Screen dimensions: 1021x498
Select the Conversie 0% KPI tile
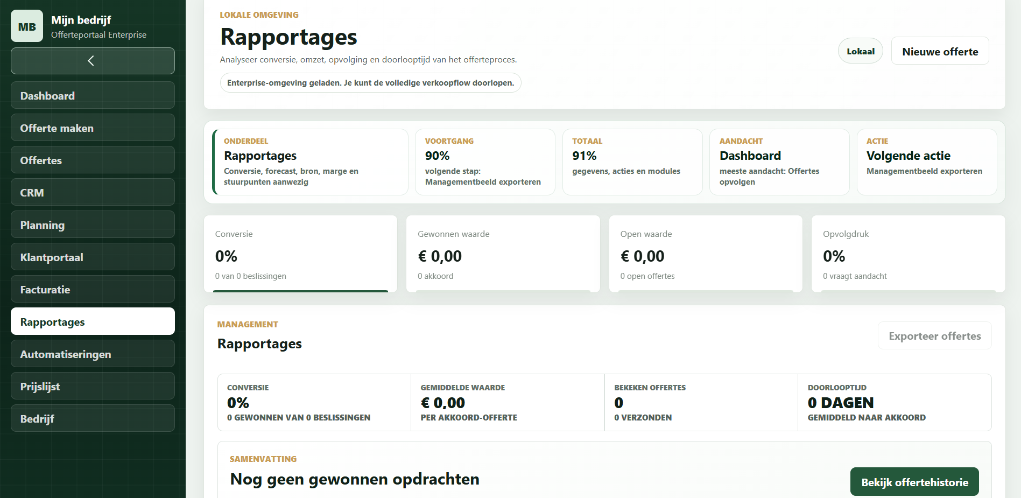(300, 254)
